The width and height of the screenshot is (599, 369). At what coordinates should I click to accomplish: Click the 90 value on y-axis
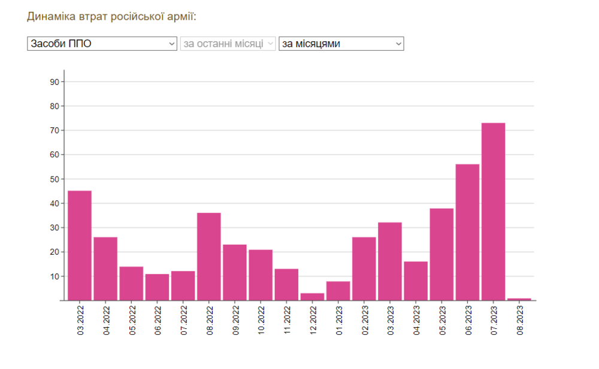tap(55, 82)
